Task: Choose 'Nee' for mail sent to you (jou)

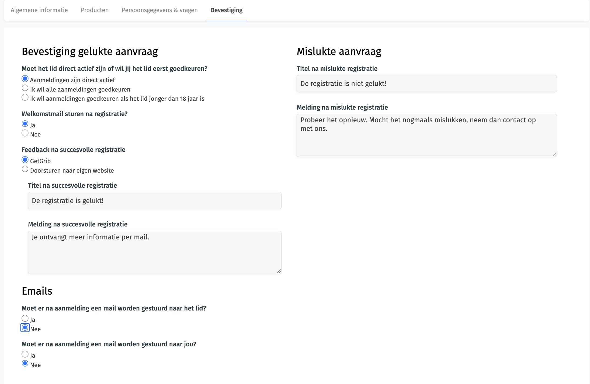Action: click(x=25, y=364)
